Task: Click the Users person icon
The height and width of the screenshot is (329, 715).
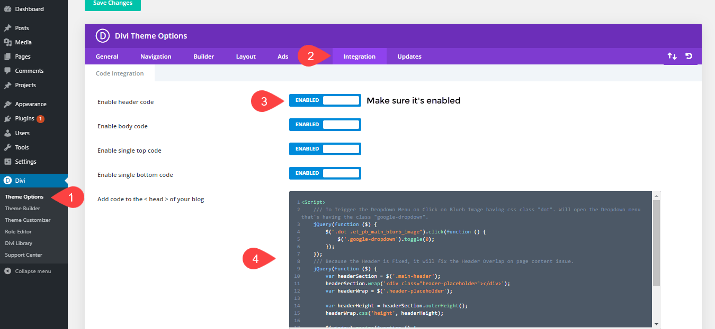Action: tap(7, 133)
